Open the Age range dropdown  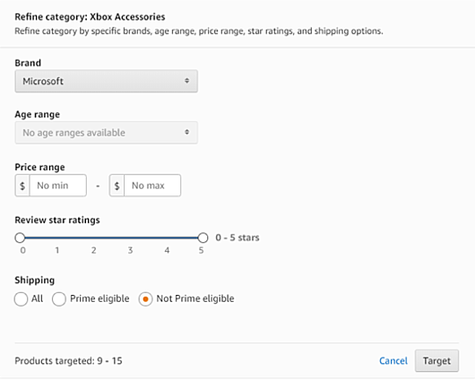point(107,133)
